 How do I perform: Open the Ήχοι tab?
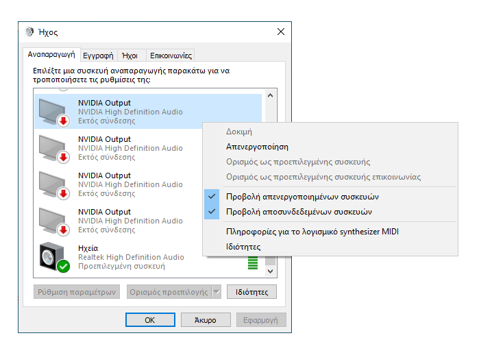130,56
